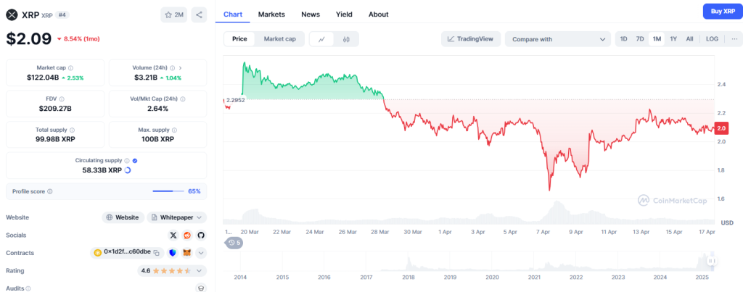This screenshot has width=743, height=292.
Task: Click the XRP coin logo
Action: point(12,14)
